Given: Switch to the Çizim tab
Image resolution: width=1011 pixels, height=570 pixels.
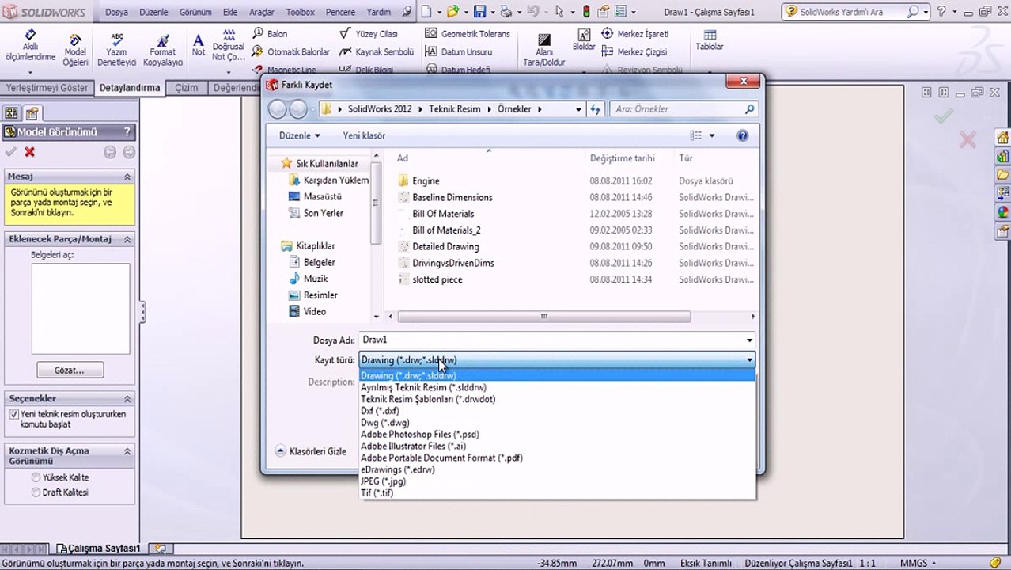Looking at the screenshot, I should tap(187, 88).
